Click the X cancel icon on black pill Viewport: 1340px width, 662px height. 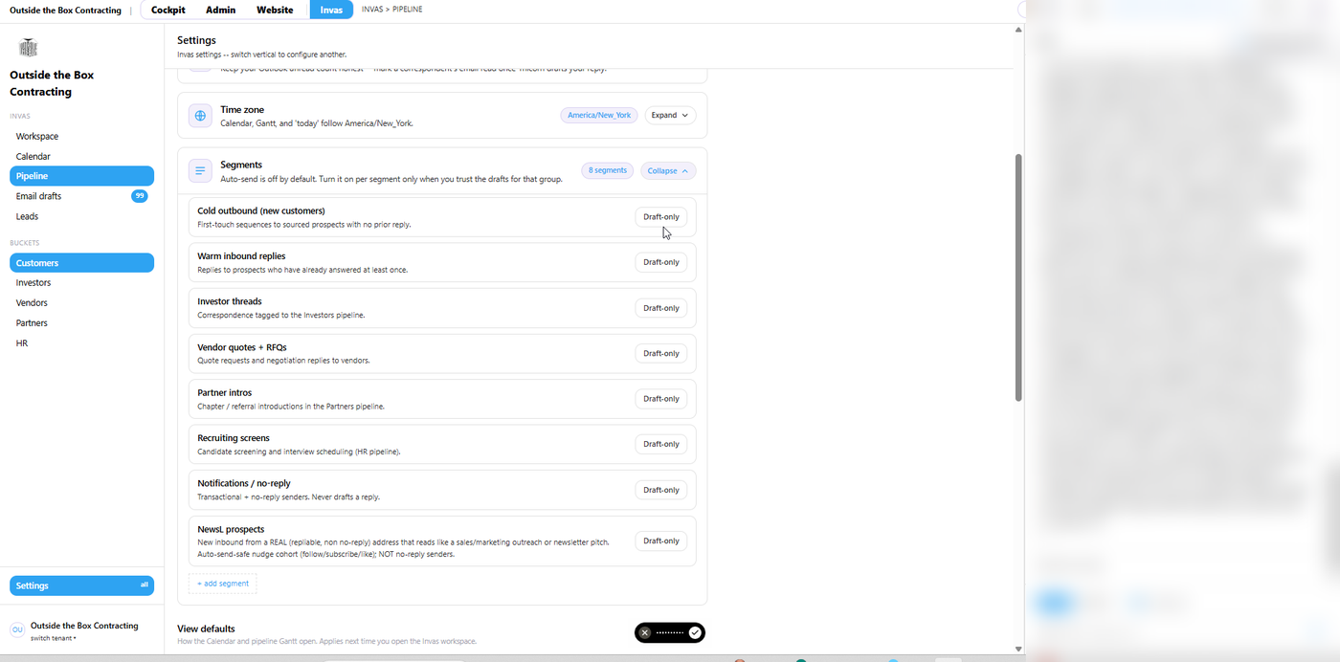[x=645, y=632]
